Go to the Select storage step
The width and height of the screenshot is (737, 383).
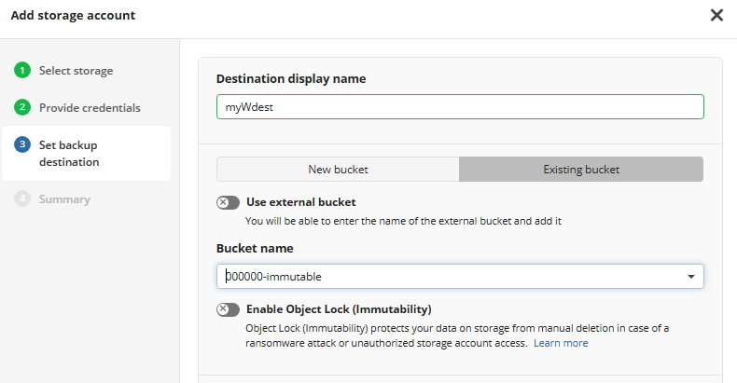click(76, 71)
